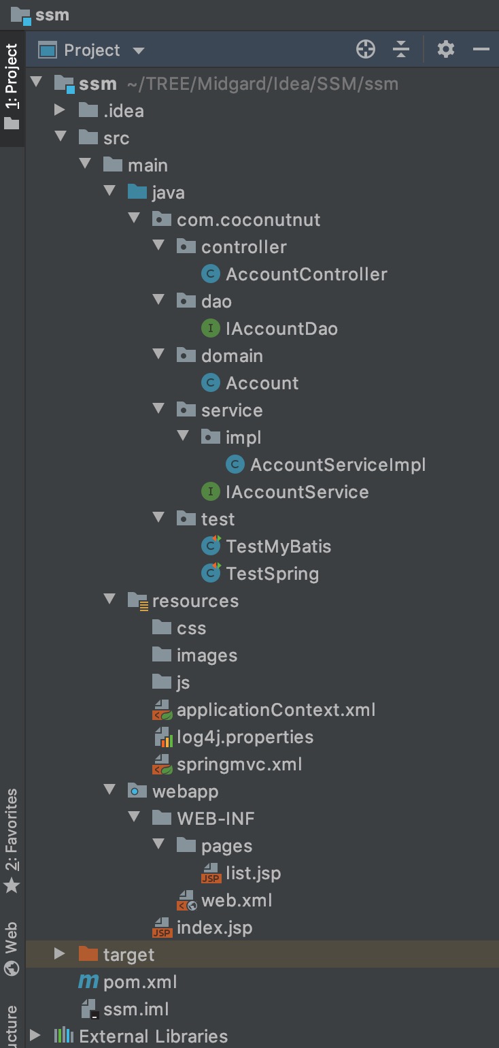The width and height of the screenshot is (499, 1048).
Task: Expand the .idea folder
Action: [x=60, y=110]
